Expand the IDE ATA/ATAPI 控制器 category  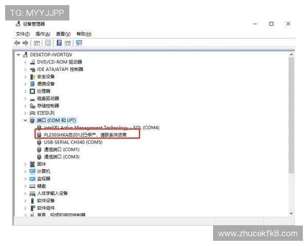(25, 70)
